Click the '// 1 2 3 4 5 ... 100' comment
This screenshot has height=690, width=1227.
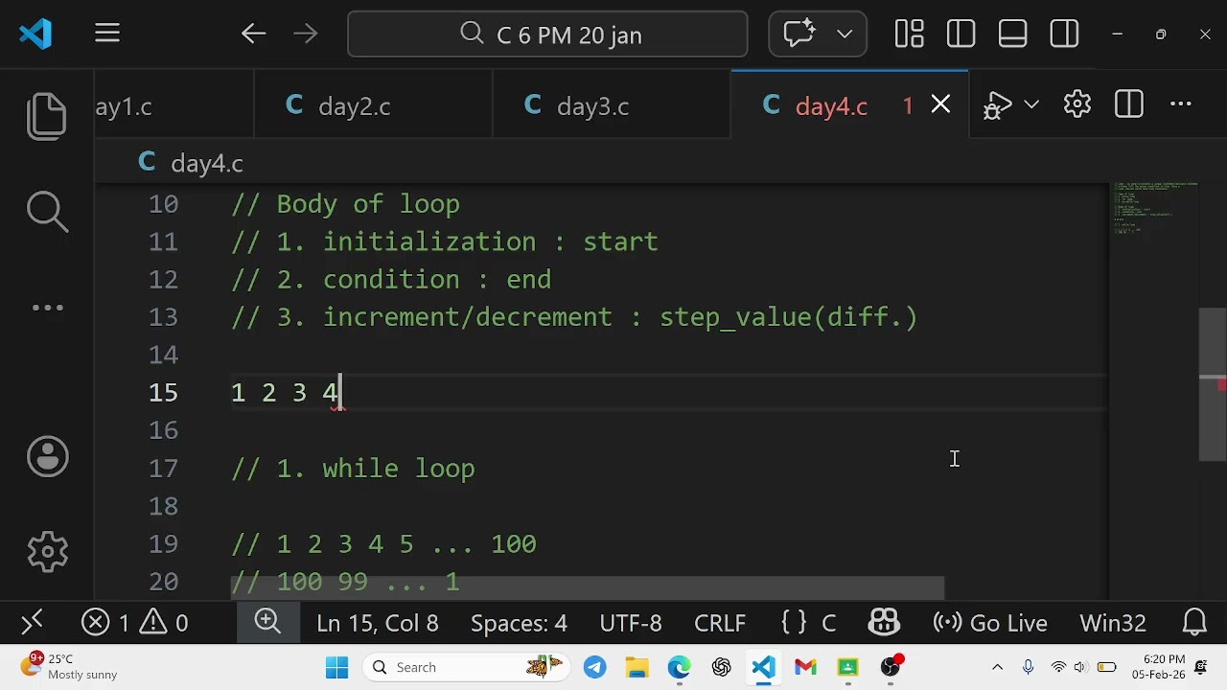pyautogui.click(x=383, y=544)
